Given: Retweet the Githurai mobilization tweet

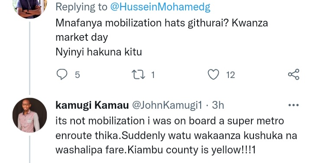Looking at the screenshot, I should tap(138, 75).
